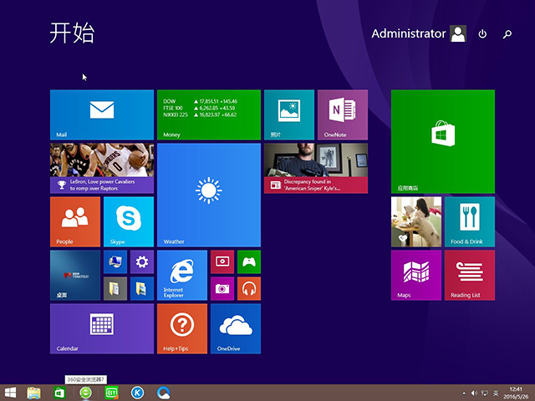Open the Camera small tile
Viewport: 535px width, 401px height.
tap(222, 288)
